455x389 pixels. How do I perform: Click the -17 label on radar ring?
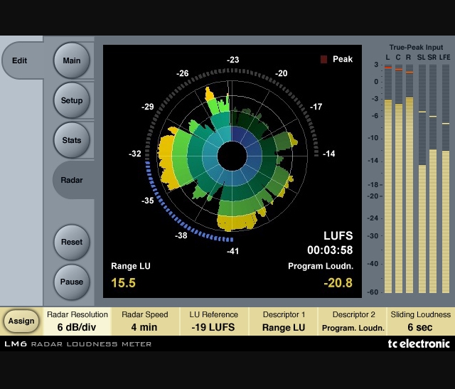coord(316,107)
